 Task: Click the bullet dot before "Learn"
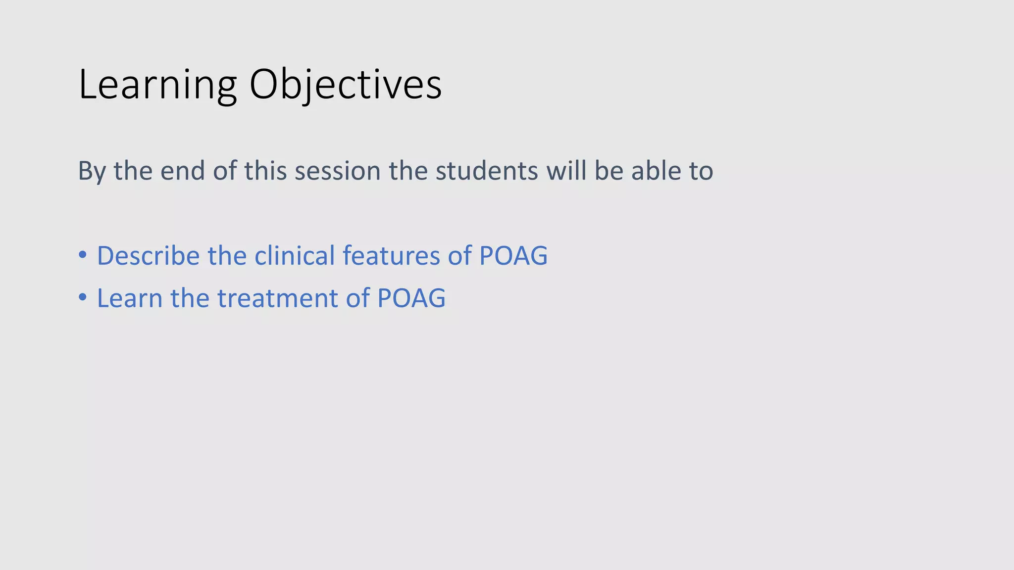pyautogui.click(x=83, y=298)
